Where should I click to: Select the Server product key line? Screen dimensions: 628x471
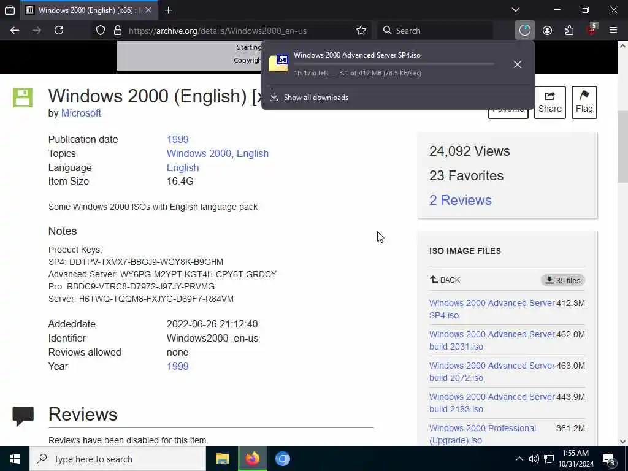point(141,299)
